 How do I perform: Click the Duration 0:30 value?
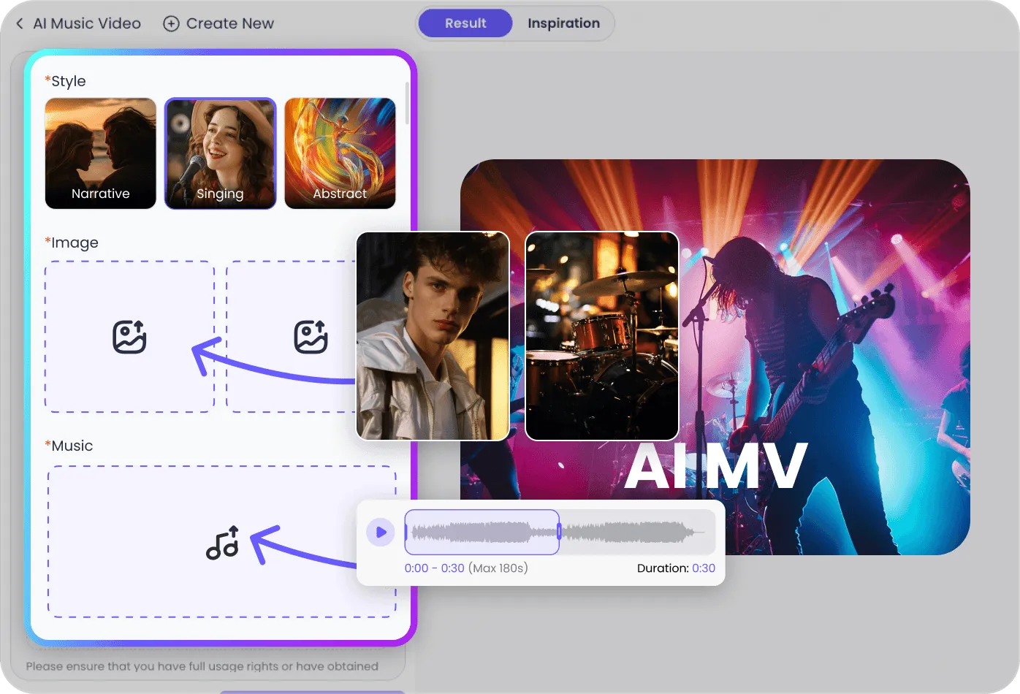coord(704,568)
